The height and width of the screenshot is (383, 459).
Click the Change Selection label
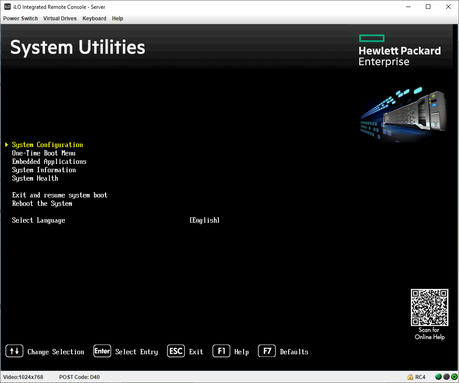(x=56, y=352)
